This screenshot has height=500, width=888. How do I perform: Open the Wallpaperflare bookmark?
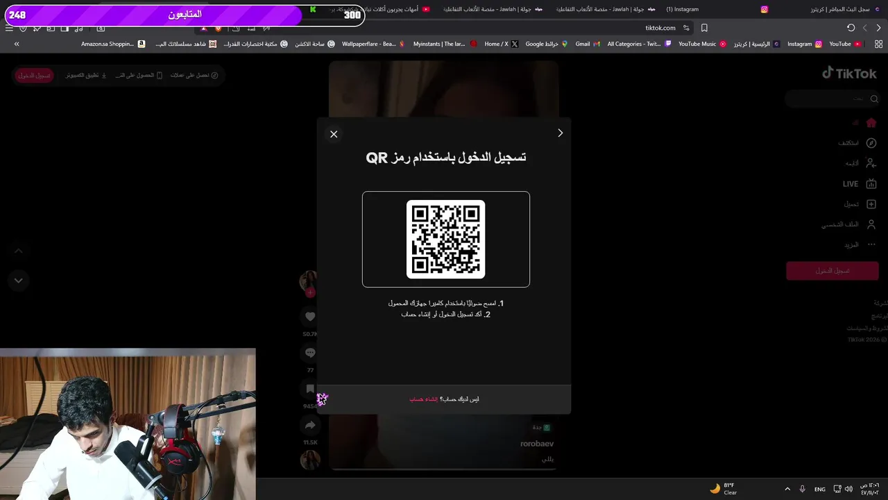click(373, 44)
